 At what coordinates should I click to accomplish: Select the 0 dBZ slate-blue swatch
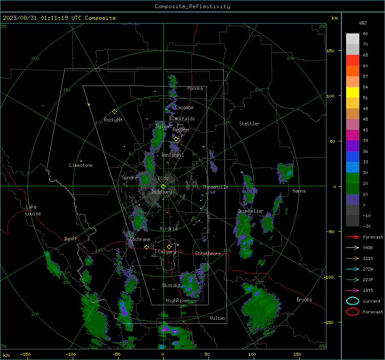pyautogui.click(x=352, y=199)
